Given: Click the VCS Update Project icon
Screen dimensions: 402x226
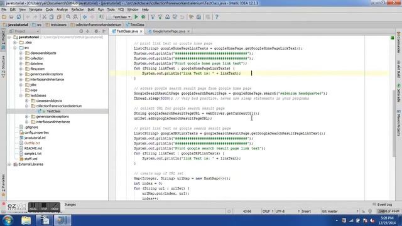Looking at the screenshot, I should tap(153, 17).
